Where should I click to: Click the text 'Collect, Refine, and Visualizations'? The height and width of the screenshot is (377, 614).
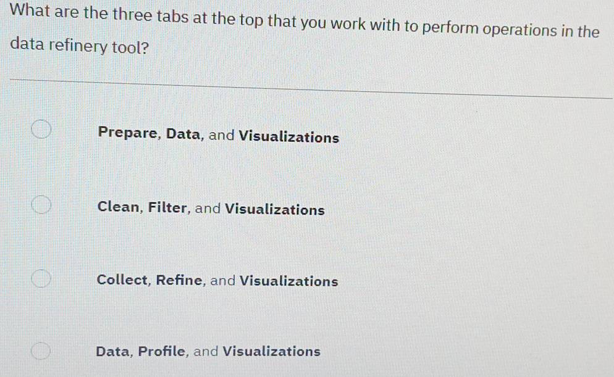tap(217, 280)
